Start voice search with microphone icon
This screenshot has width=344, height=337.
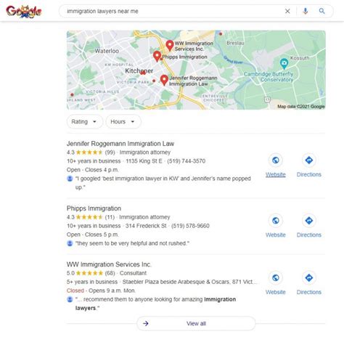(x=306, y=11)
